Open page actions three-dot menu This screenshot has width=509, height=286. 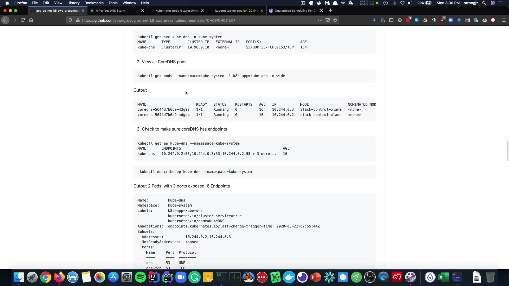pos(320,20)
